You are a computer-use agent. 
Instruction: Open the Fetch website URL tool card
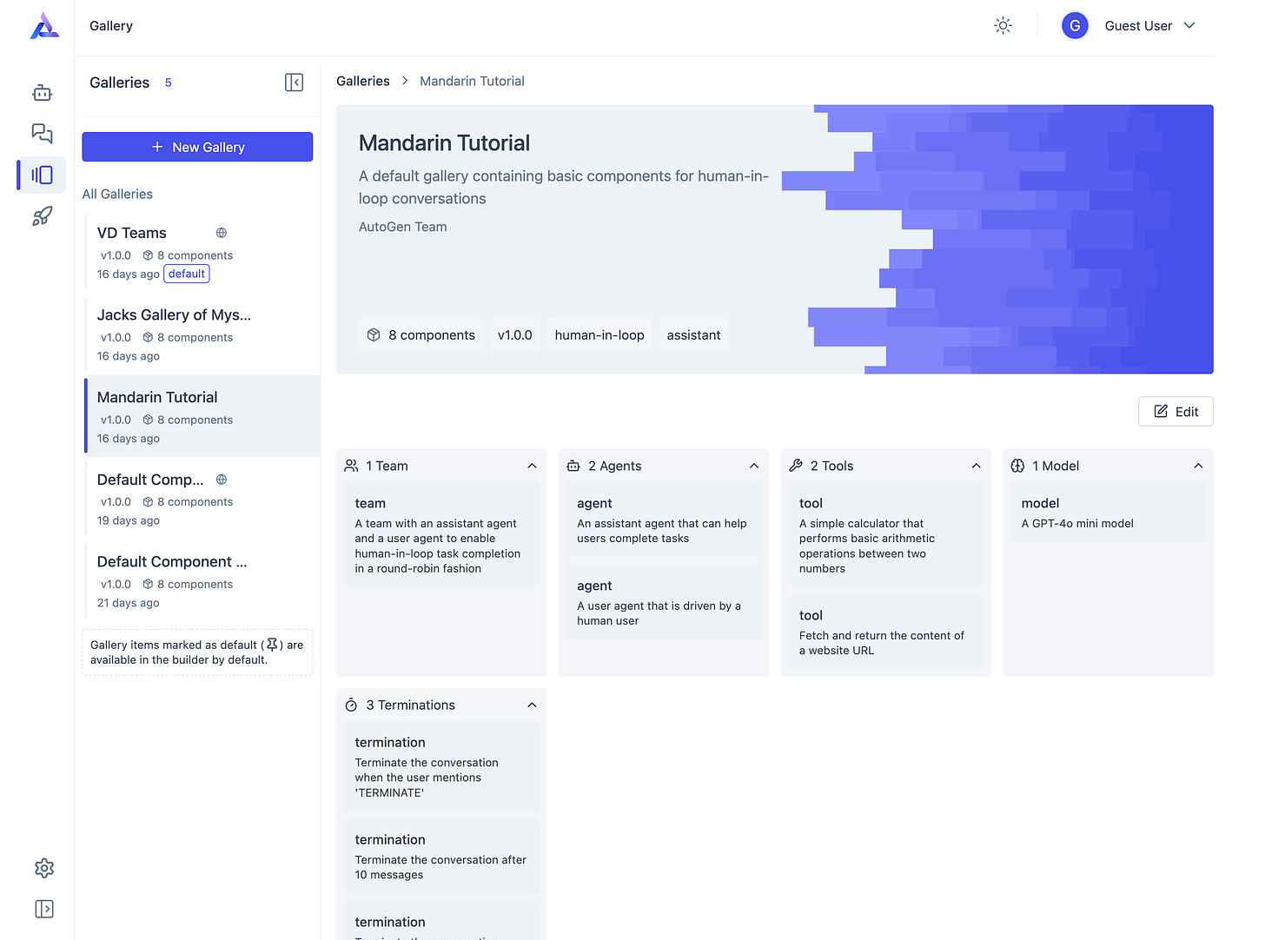pos(886,632)
